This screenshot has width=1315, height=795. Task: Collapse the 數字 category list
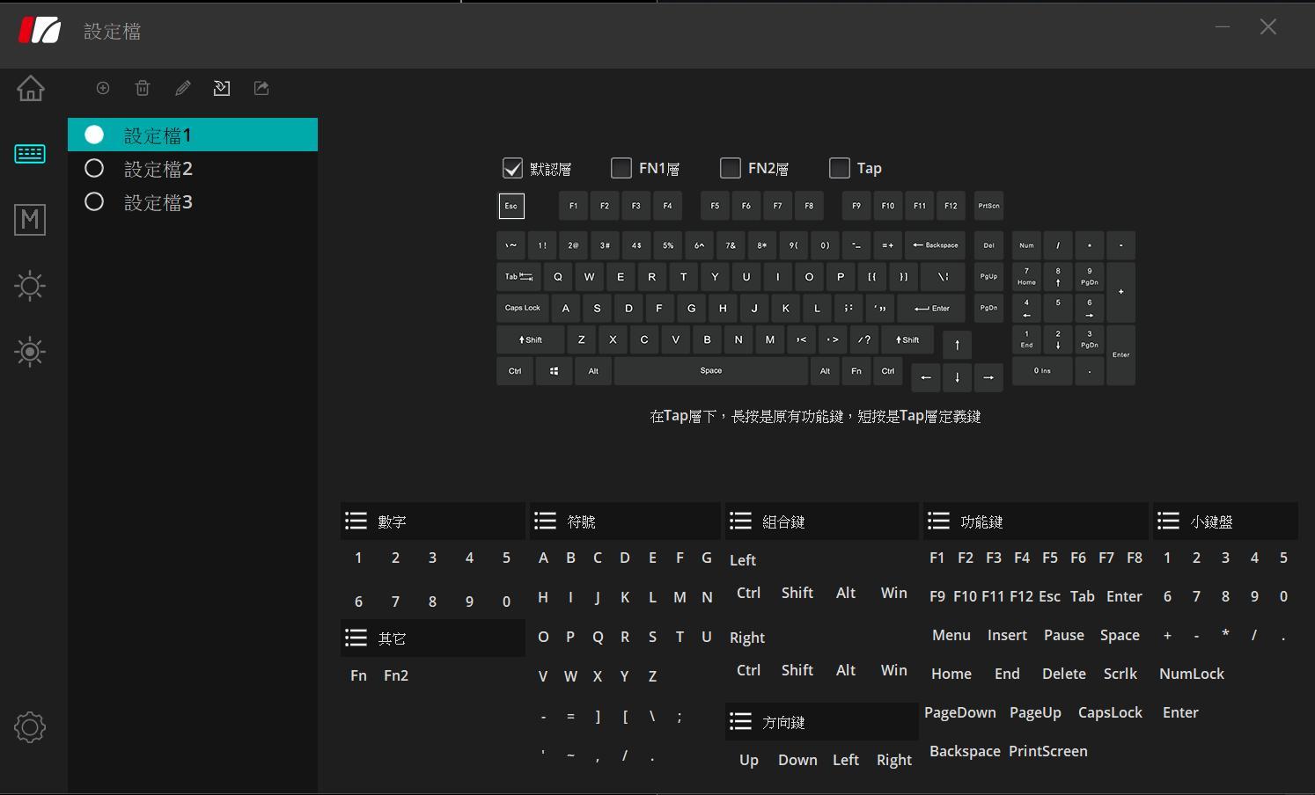tap(356, 521)
